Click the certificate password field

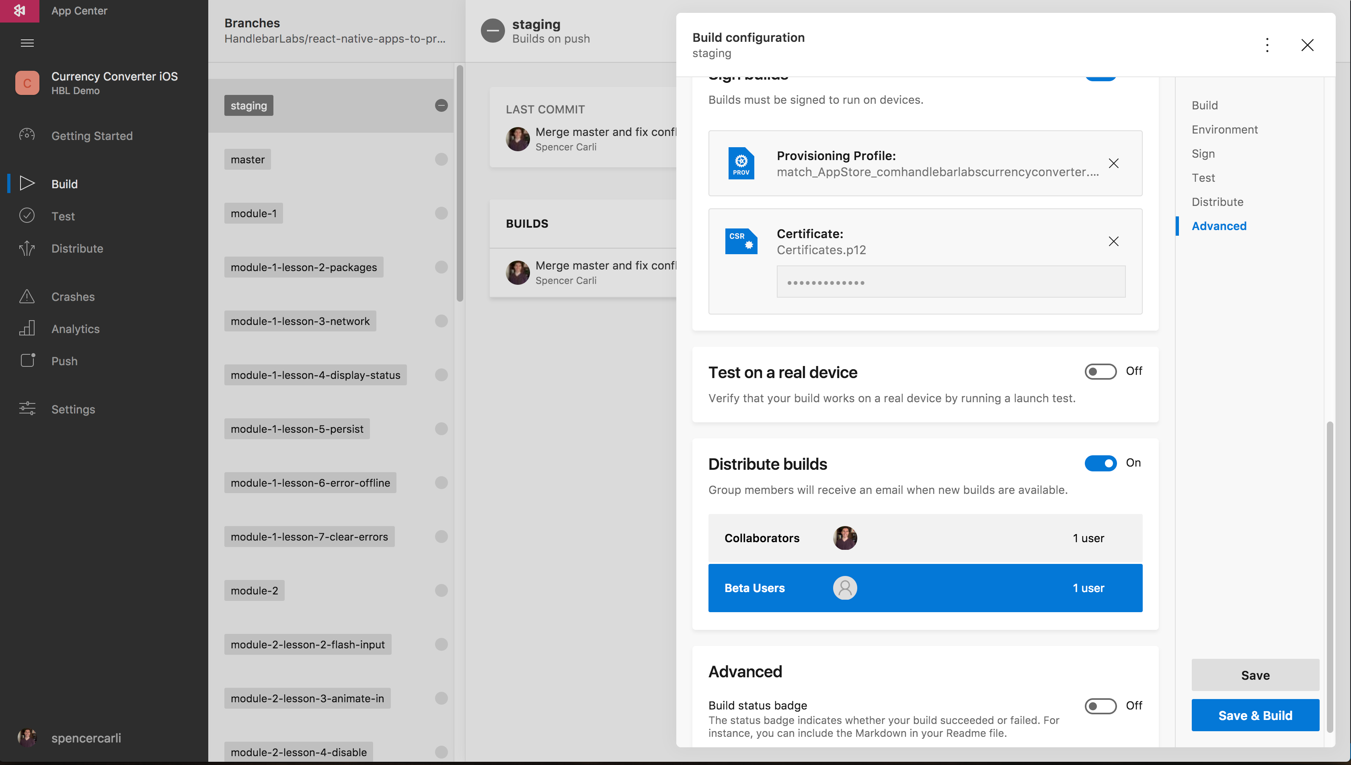pyautogui.click(x=951, y=282)
